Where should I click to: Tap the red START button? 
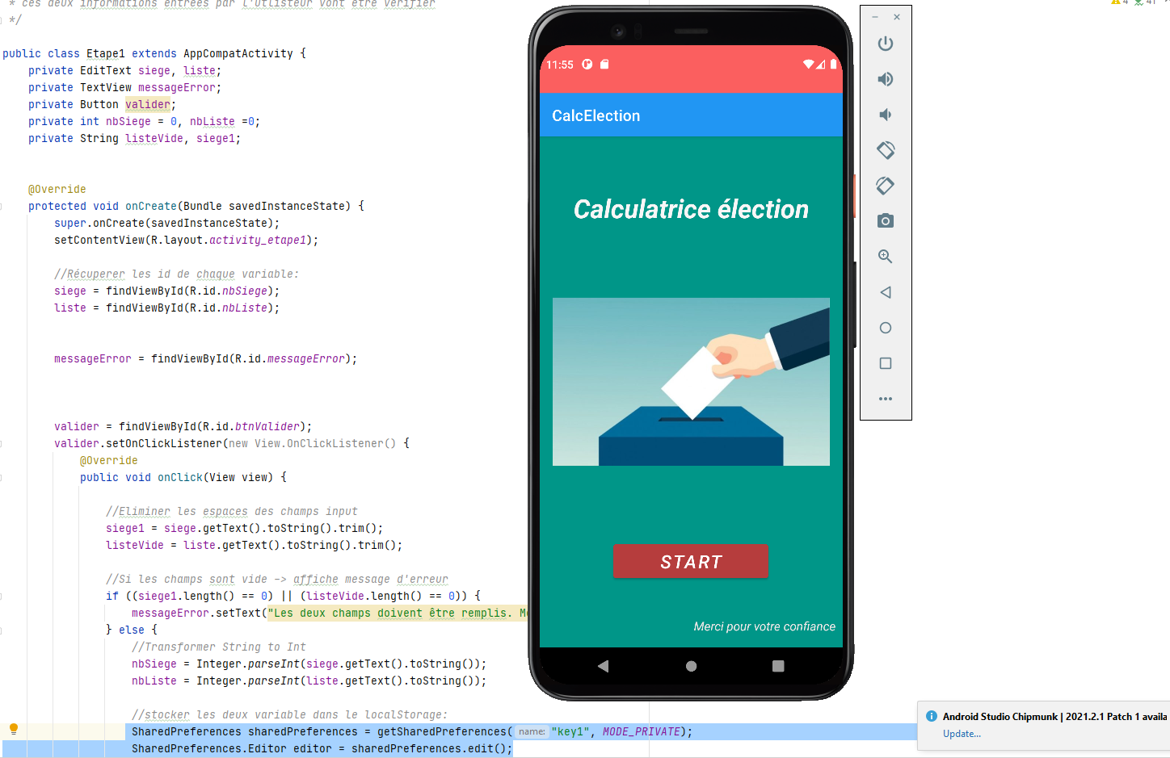[691, 562]
